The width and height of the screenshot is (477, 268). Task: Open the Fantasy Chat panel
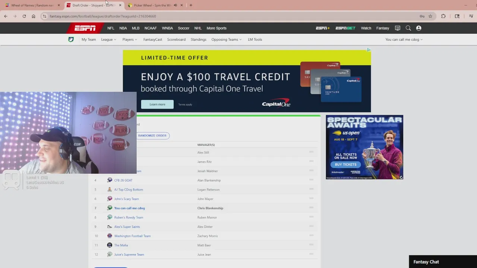click(x=443, y=262)
